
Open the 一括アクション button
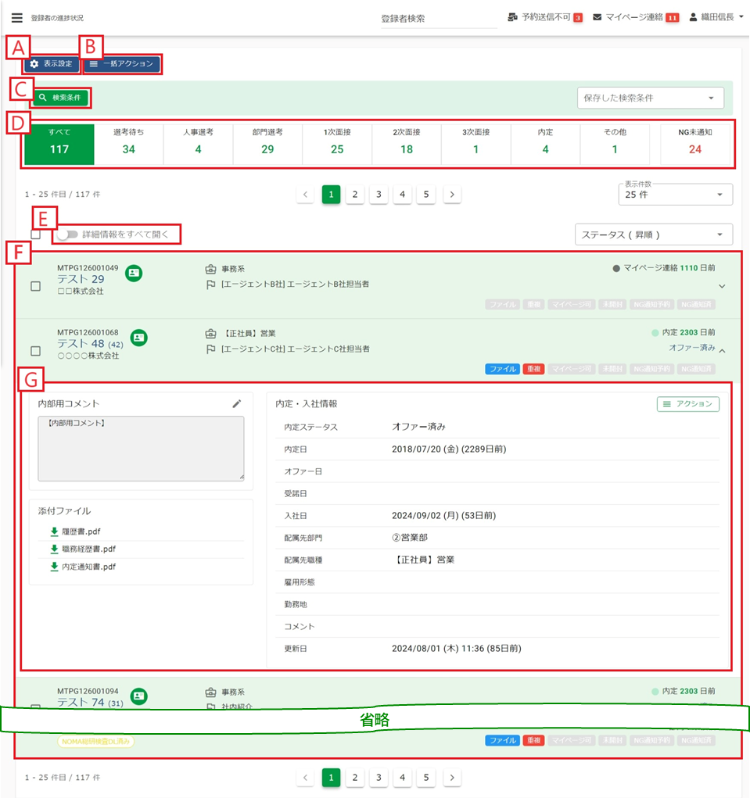coord(122,63)
